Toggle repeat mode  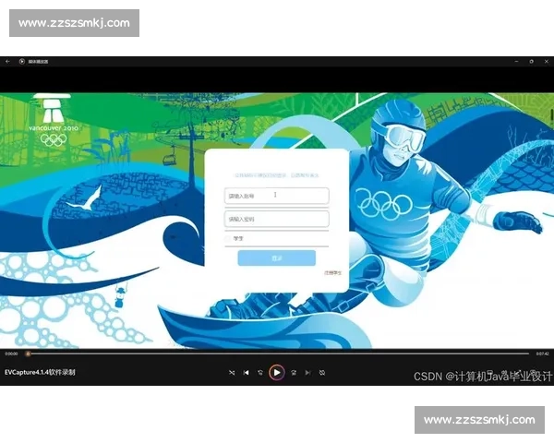pos(322,373)
